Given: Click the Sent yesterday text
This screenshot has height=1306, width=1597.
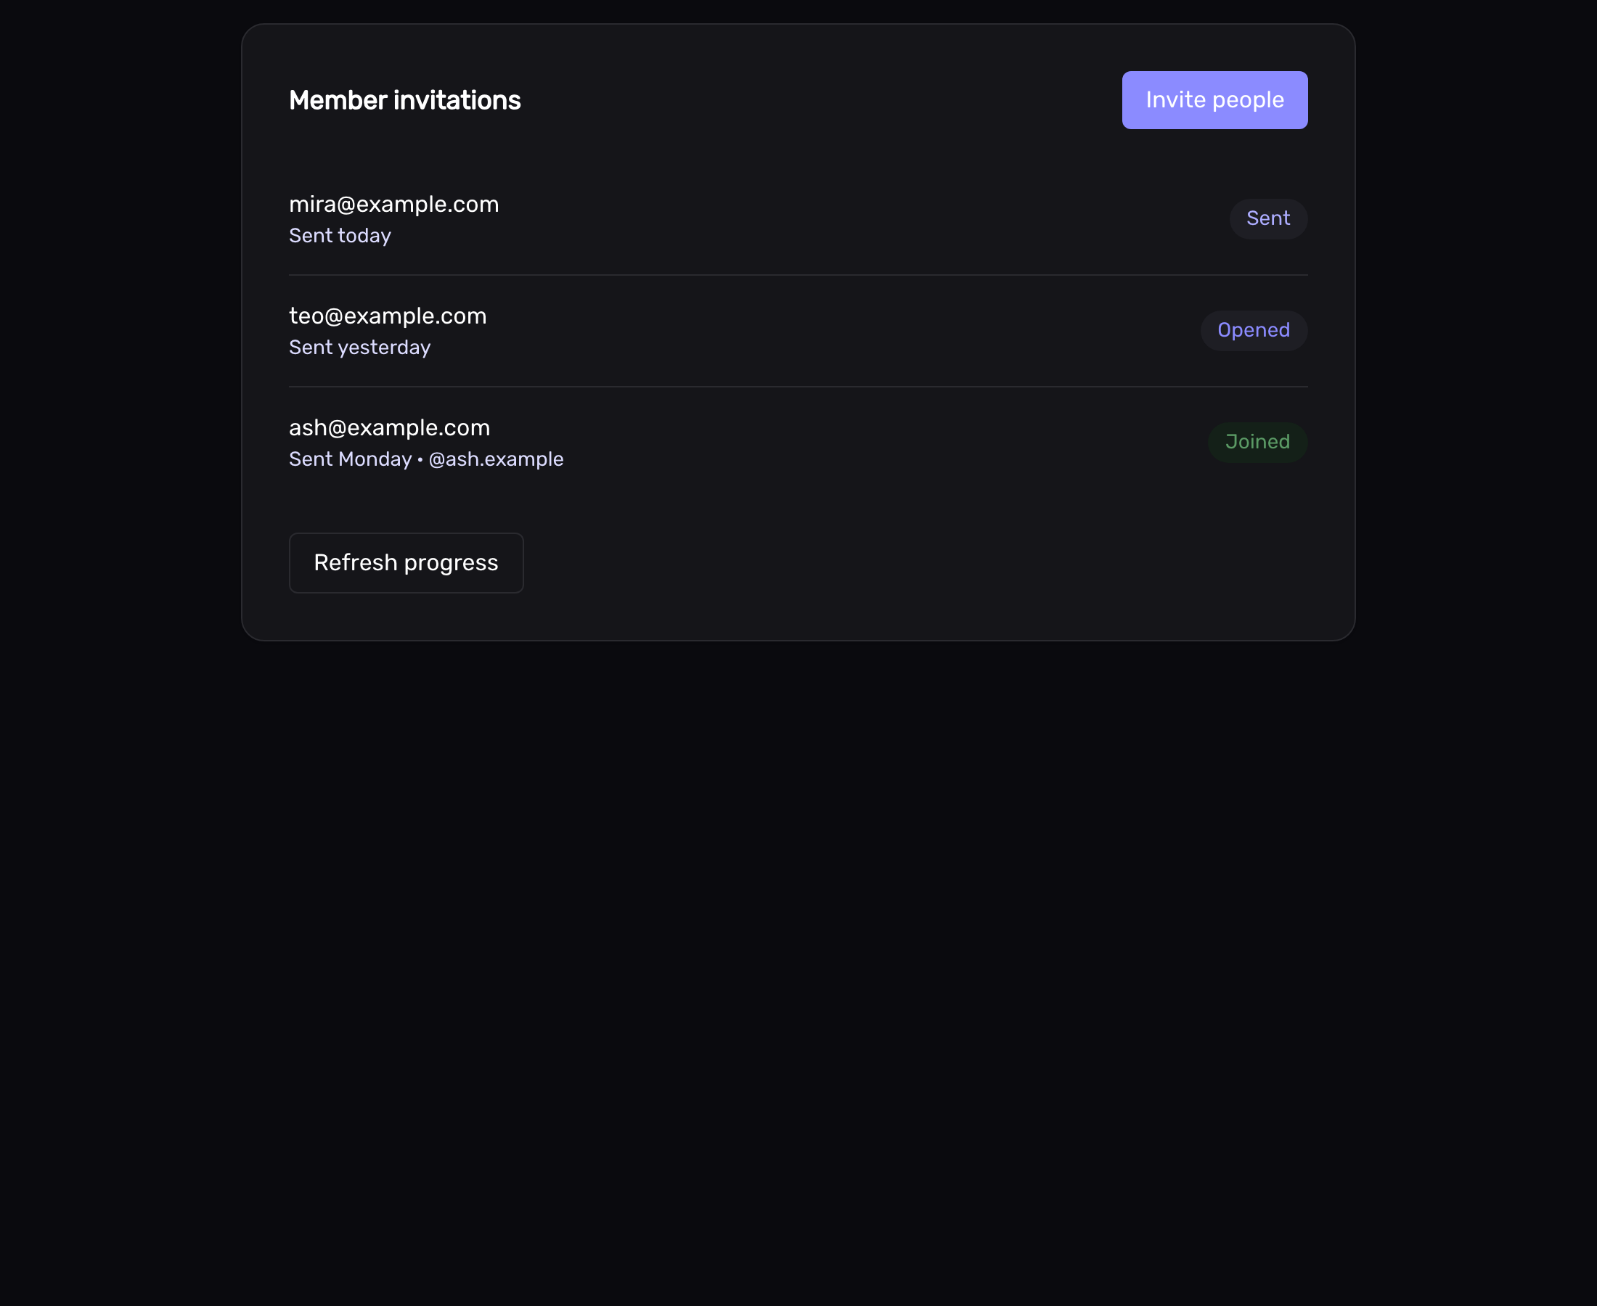Looking at the screenshot, I should pos(360,348).
